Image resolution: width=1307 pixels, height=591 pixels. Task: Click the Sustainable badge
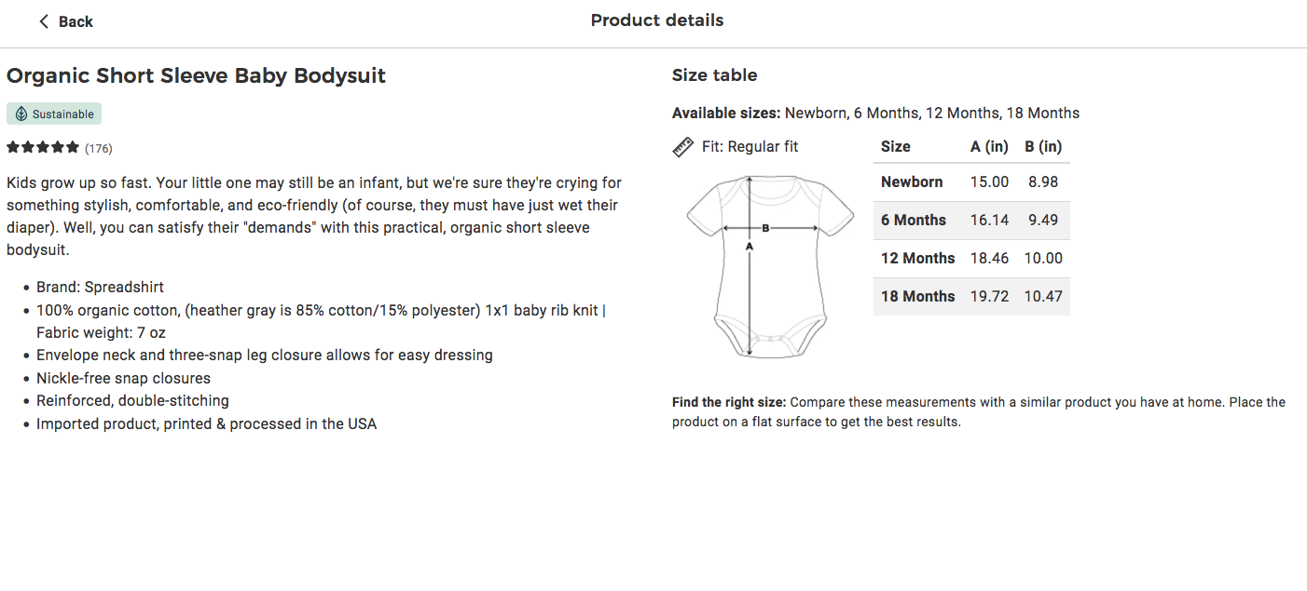(53, 113)
